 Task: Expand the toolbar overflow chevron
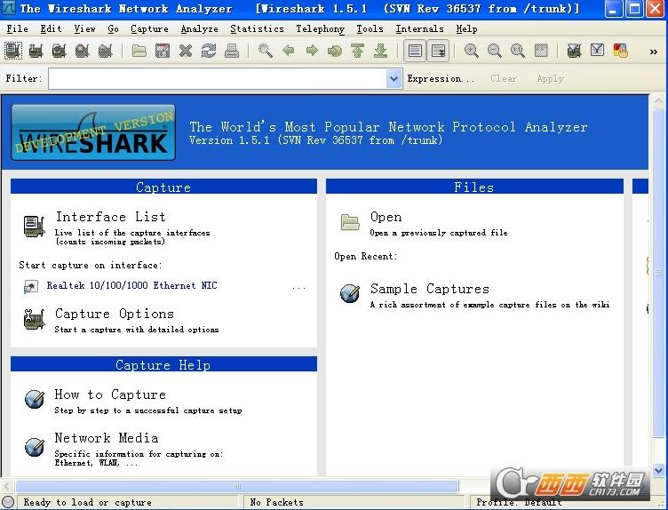coord(653,52)
